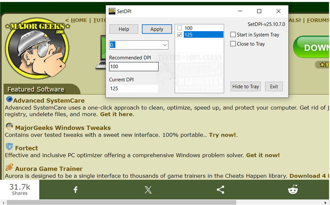Share the page on X (Twitter)
Screen dimensions: 330x205
click(148, 190)
